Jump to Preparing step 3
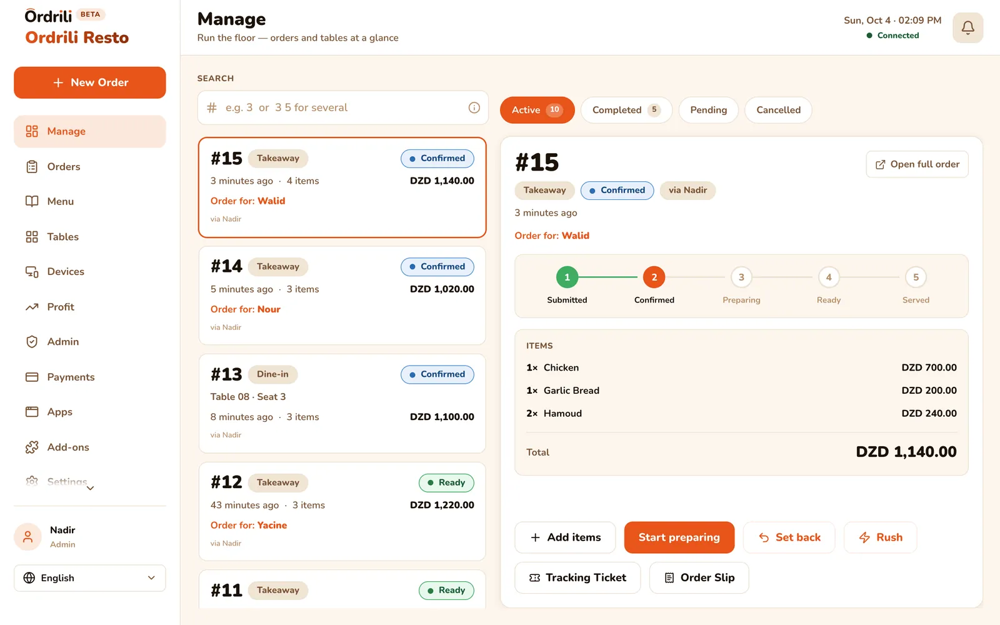 (741, 277)
